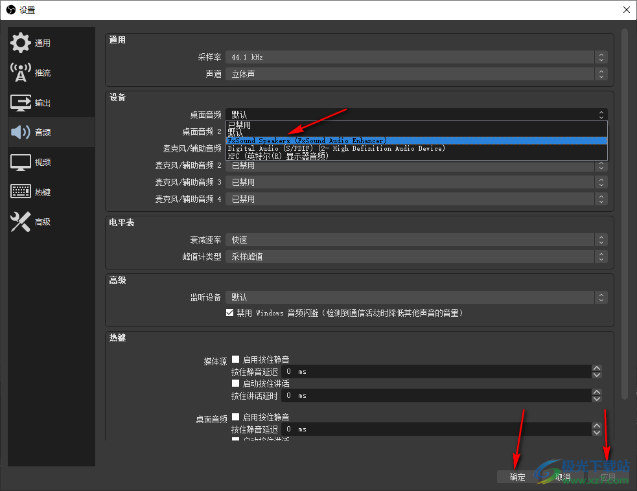
Task: Enable 启动按住讲话 for 媒体源
Action: point(235,383)
